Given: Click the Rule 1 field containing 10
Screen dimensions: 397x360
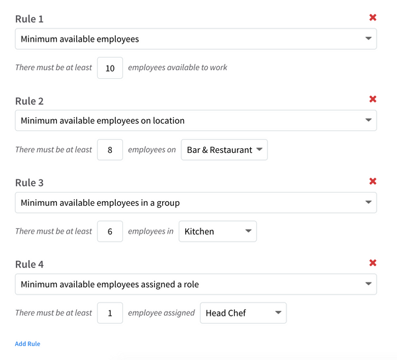Looking at the screenshot, I should pos(110,68).
